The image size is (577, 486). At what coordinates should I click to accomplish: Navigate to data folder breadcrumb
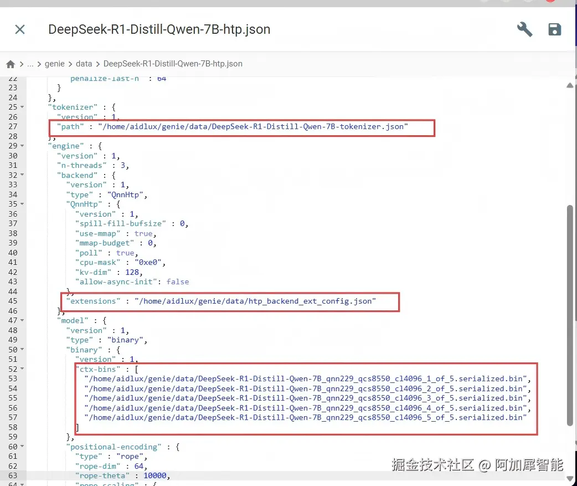tap(84, 64)
